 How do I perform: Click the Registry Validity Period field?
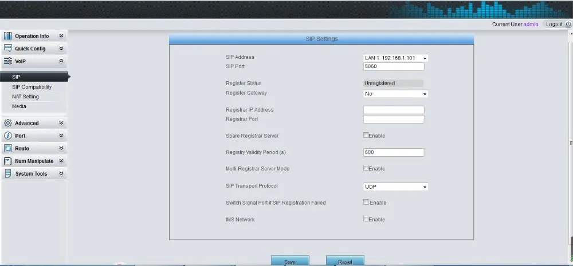click(394, 152)
